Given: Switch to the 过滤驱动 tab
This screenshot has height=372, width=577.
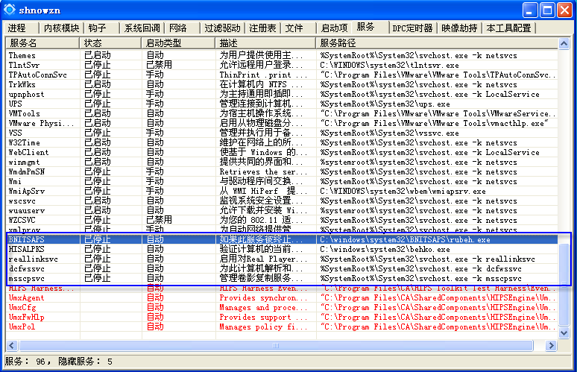Looking at the screenshot, I should [223, 28].
